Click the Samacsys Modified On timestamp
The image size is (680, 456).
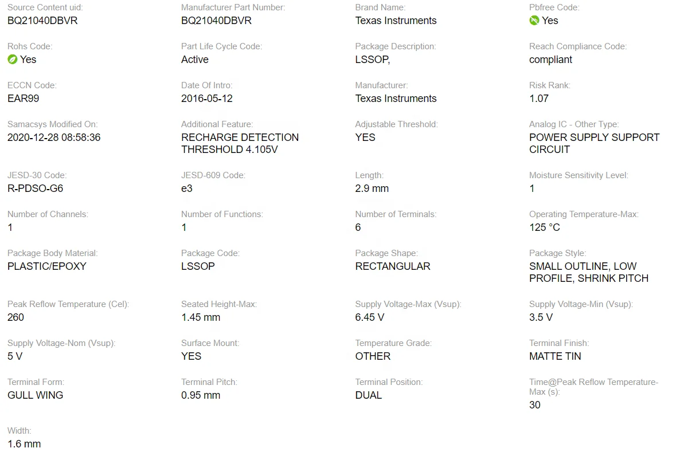pos(54,137)
